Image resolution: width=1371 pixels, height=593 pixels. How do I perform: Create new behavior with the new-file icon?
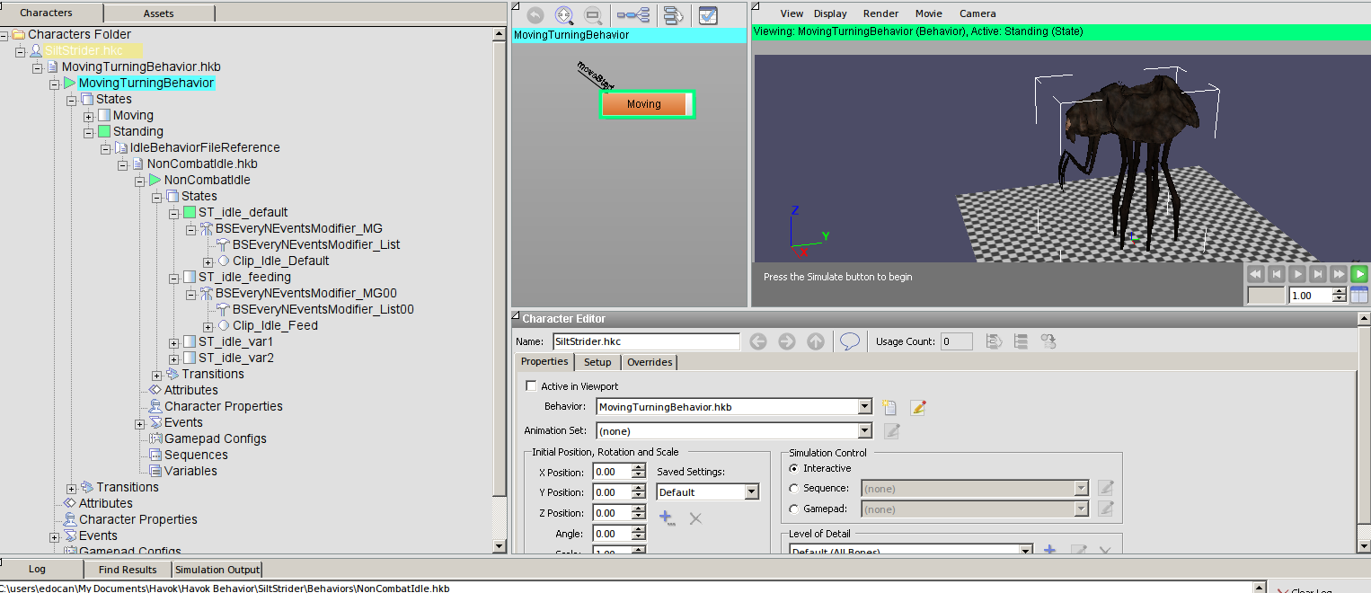[x=889, y=407]
